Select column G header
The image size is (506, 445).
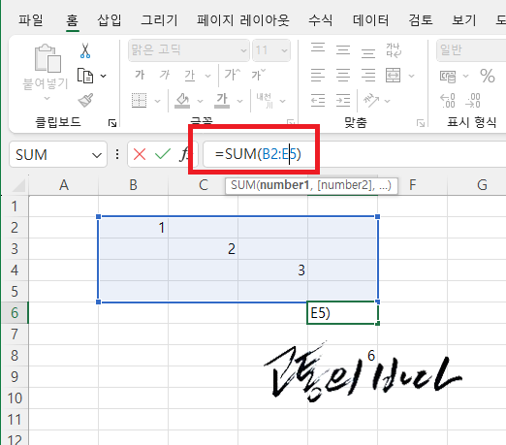pyautogui.click(x=482, y=185)
